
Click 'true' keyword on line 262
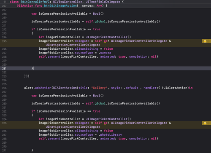pyautogui.click(x=97, y=111)
